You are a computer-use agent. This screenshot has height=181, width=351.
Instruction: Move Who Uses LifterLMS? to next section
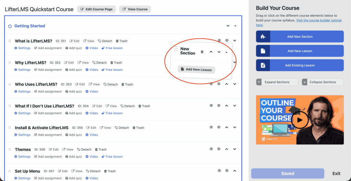click(x=219, y=84)
